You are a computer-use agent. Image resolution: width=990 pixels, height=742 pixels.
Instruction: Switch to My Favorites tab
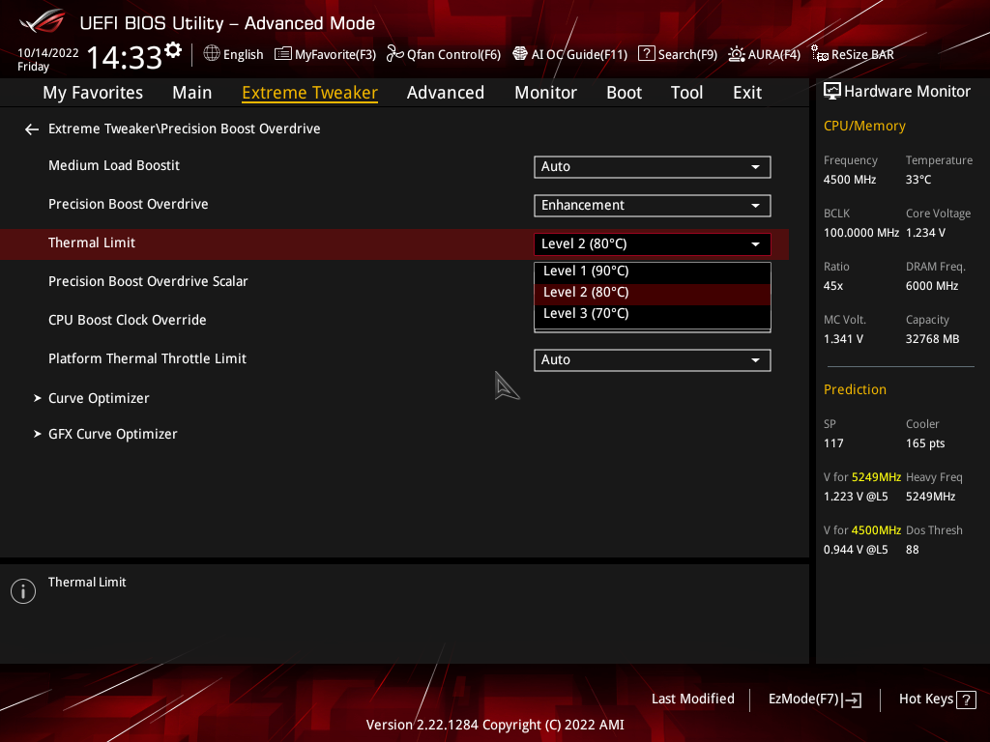point(93,93)
